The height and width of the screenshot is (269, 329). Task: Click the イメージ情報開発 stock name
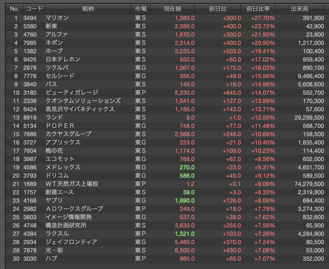coord(69,217)
